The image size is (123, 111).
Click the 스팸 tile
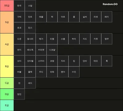point(63,39)
